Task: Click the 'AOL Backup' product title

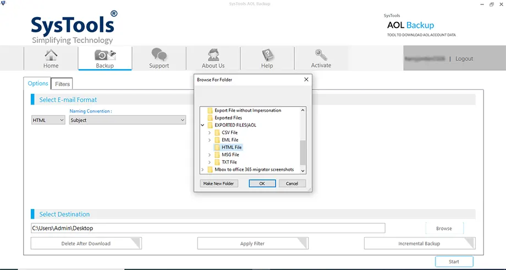Action: pos(410,25)
